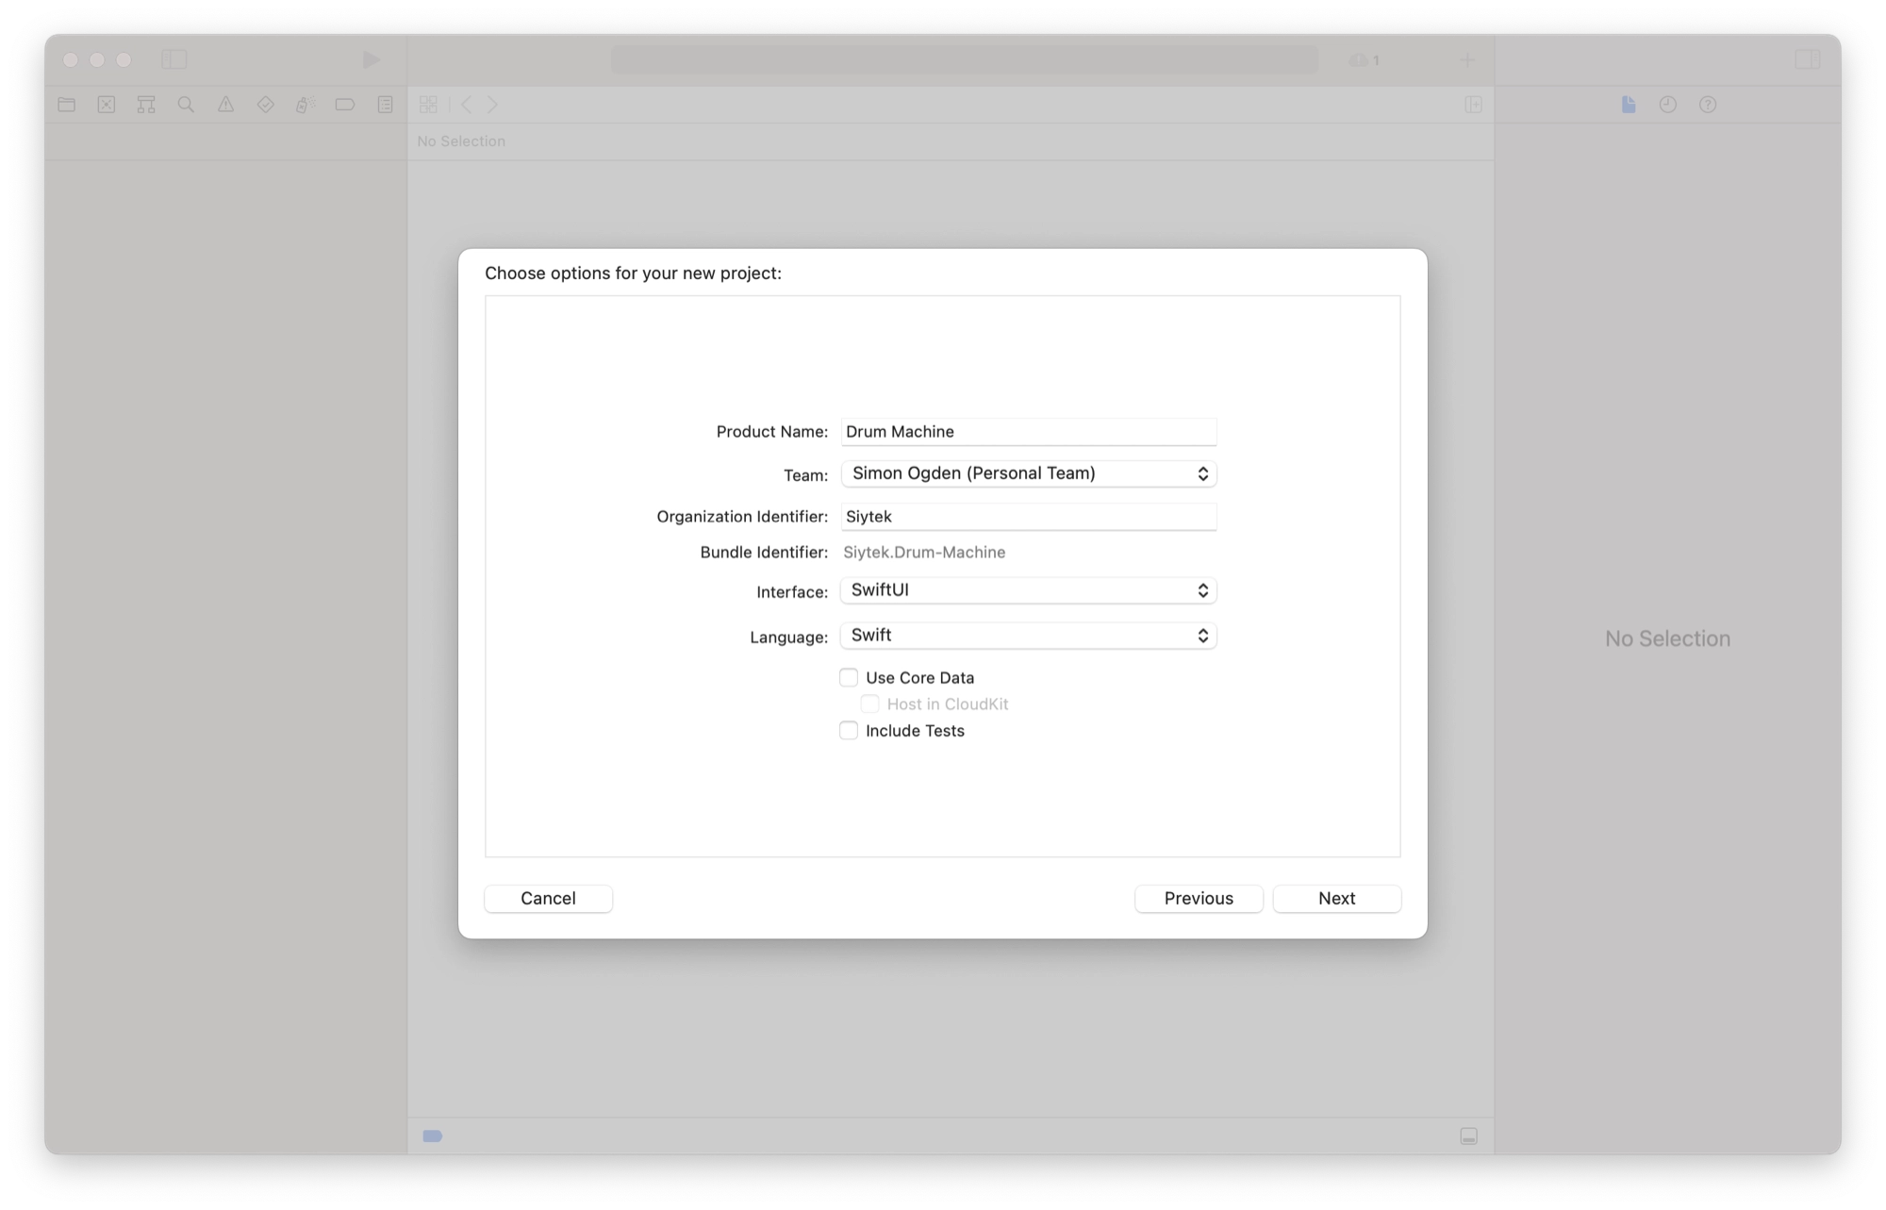Open the Debug navigator icon

(x=305, y=105)
